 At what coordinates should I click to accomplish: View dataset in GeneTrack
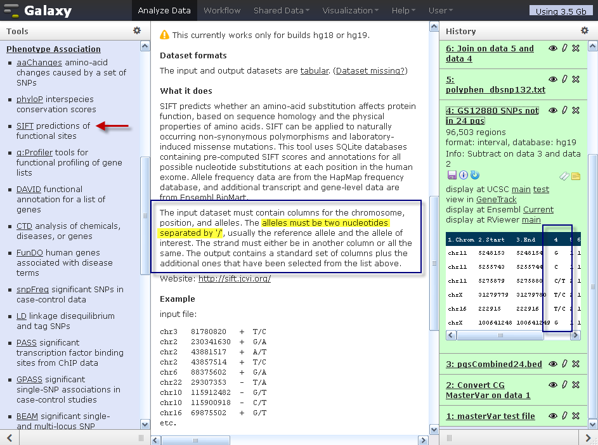point(496,200)
